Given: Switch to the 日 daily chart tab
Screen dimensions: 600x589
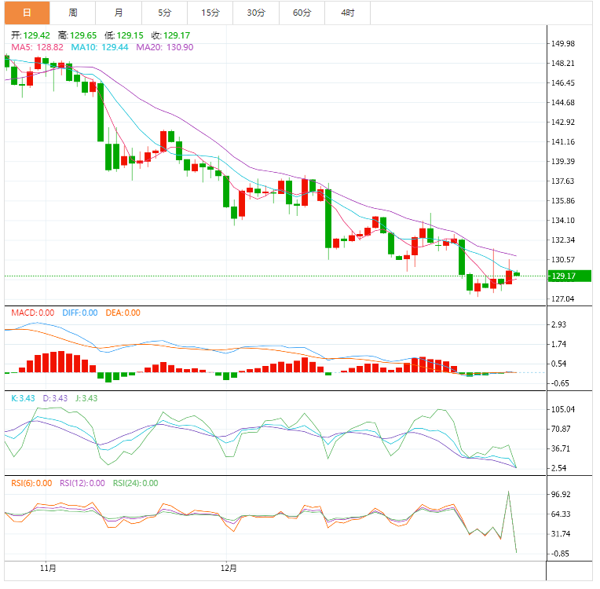Looking at the screenshot, I should coord(27,13).
